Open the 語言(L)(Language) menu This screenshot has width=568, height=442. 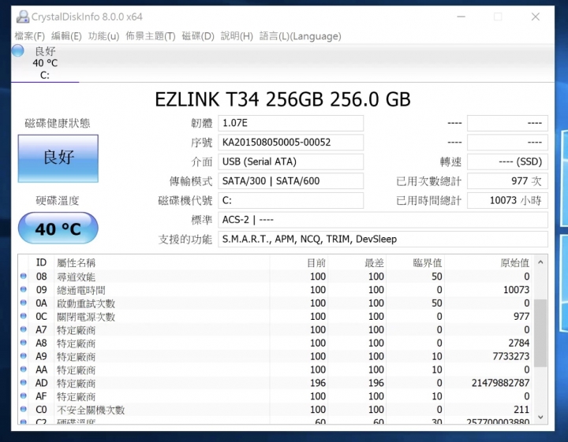(x=300, y=36)
